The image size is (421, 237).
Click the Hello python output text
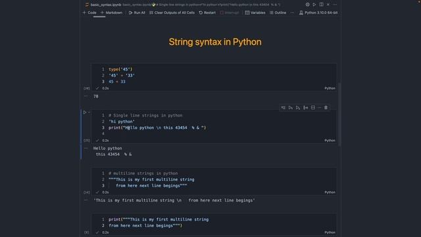tap(107, 148)
